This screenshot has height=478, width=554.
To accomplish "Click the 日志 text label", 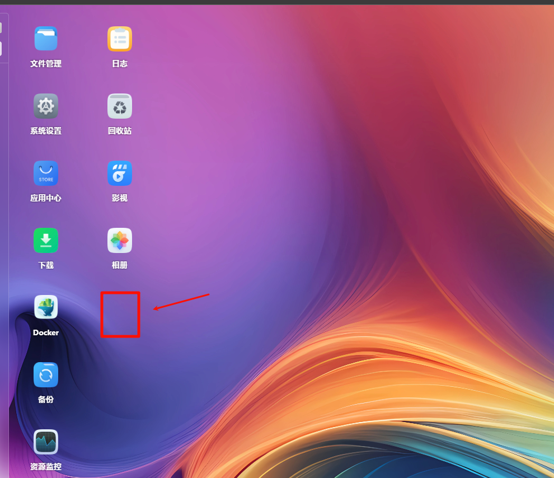I will tap(120, 64).
